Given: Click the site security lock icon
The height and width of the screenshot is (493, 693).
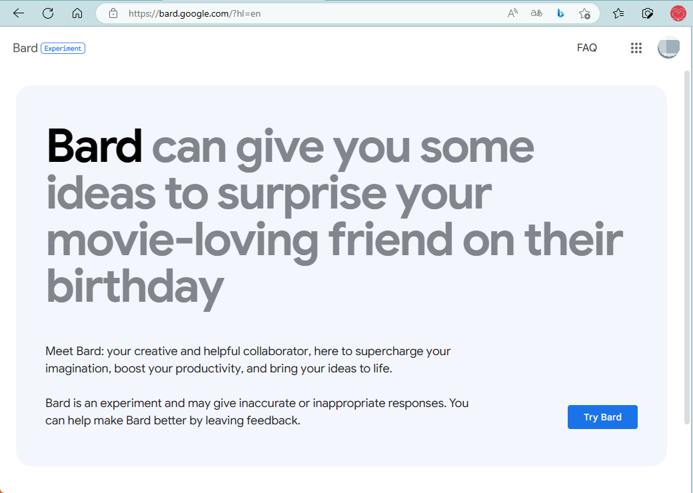Looking at the screenshot, I should pyautogui.click(x=112, y=13).
